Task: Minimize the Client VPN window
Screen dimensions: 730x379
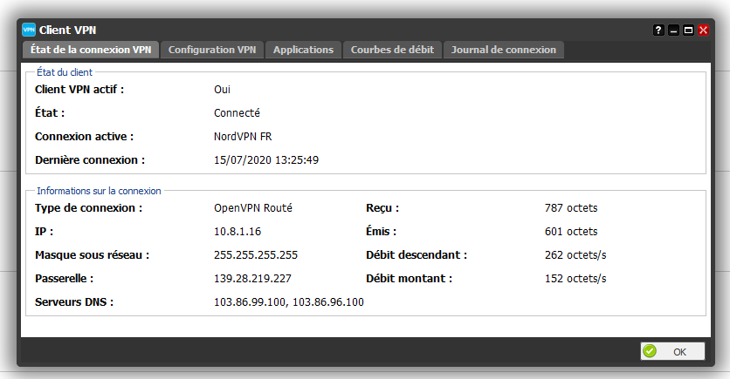Action: [673, 30]
